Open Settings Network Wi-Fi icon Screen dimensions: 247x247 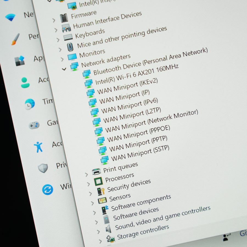pos(10,17)
